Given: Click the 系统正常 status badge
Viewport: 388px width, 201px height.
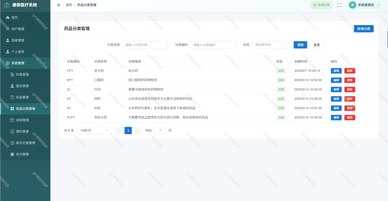Looking at the screenshot, I should 321,5.
